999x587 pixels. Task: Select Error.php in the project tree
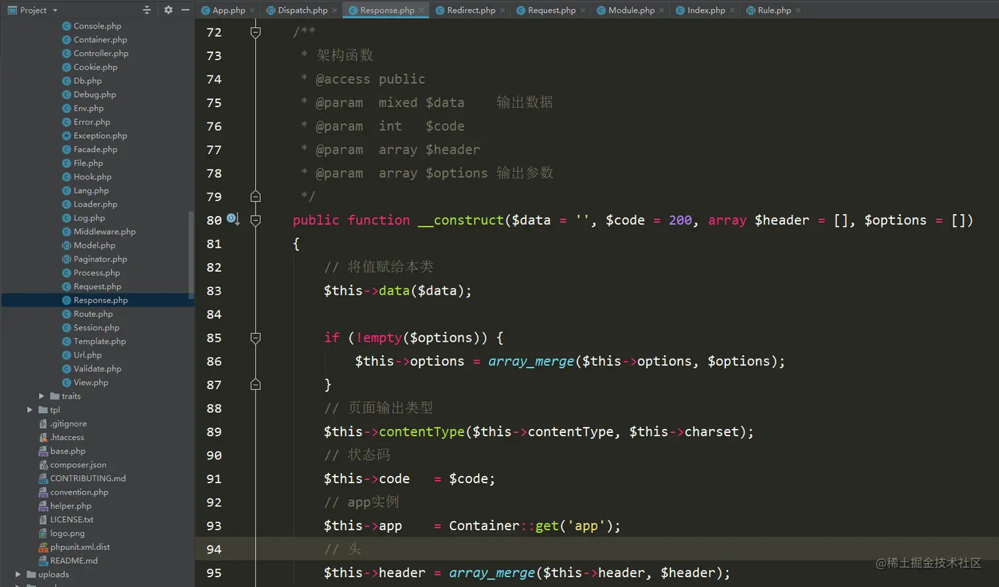pos(92,122)
